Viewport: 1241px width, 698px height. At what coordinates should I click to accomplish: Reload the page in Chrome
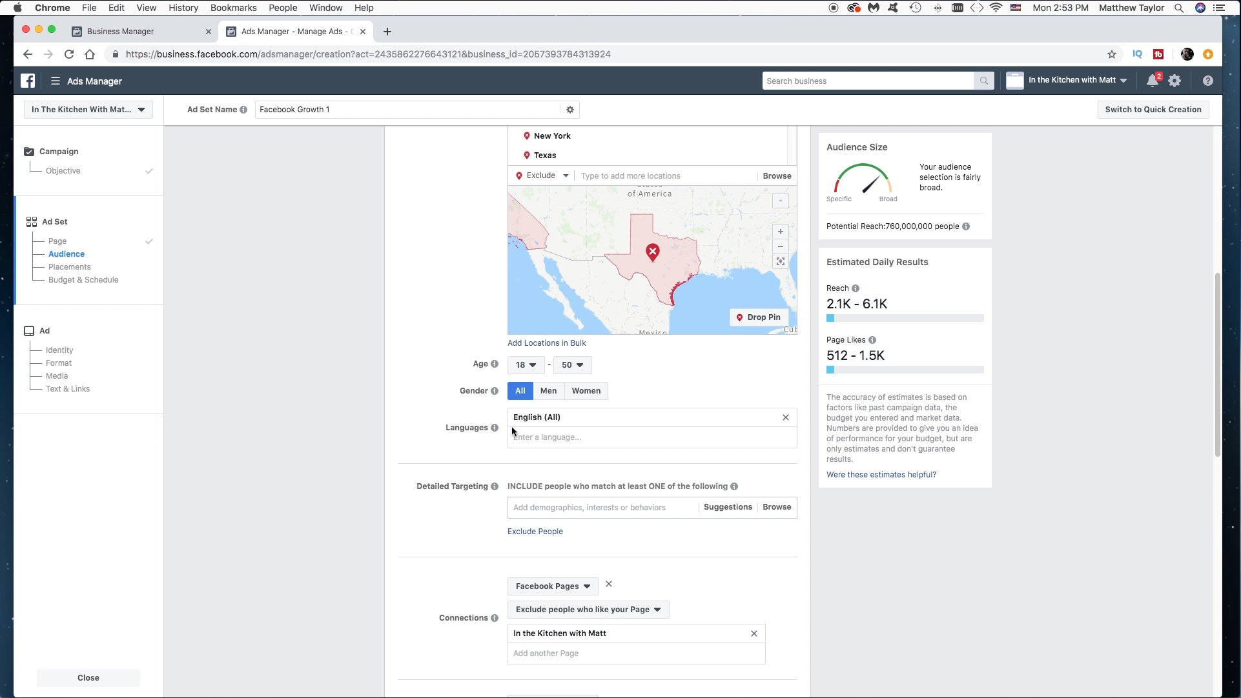tap(69, 54)
